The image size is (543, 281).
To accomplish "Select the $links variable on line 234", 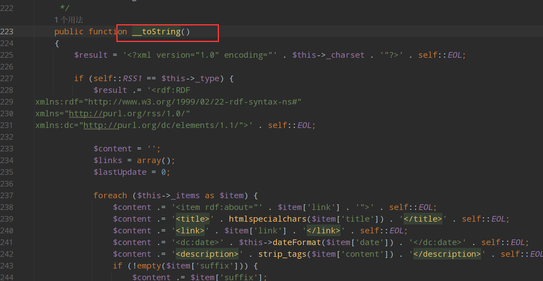I will pyautogui.click(x=108, y=160).
